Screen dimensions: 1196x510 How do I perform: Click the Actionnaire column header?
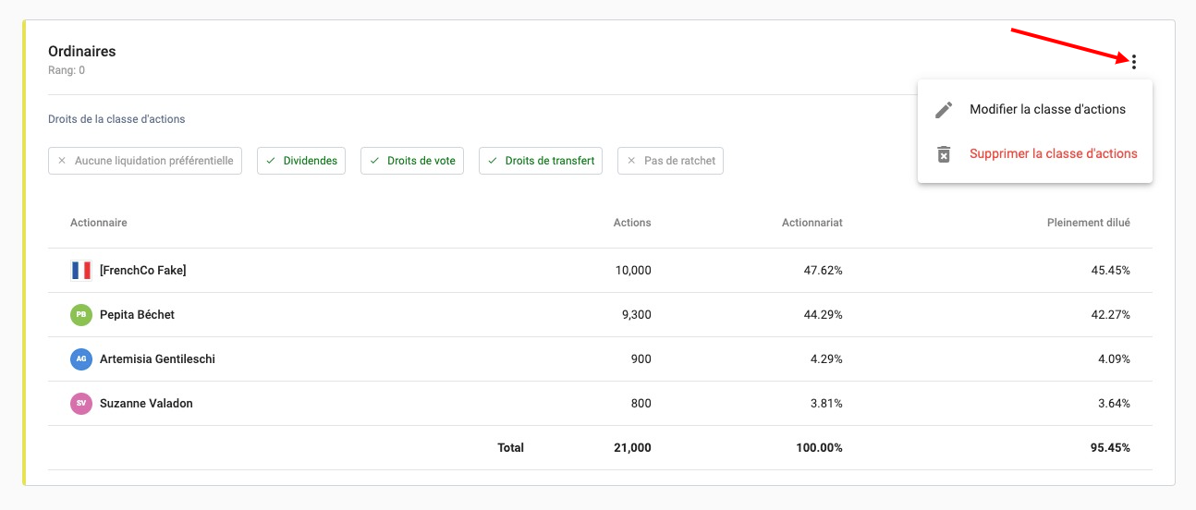[99, 223]
